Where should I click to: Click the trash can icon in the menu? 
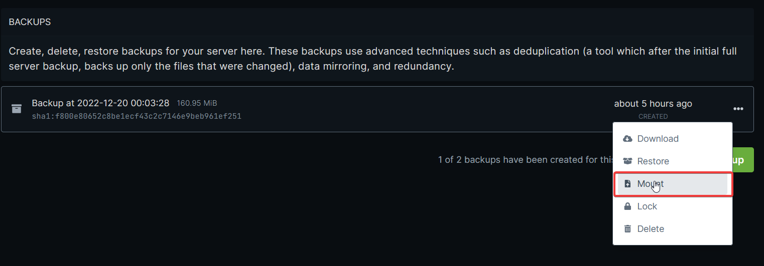[627, 229]
